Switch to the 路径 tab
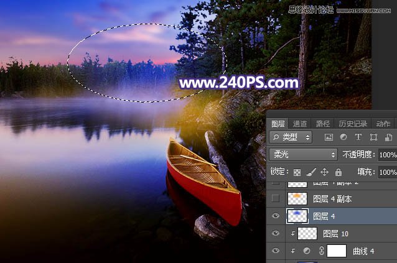This screenshot has height=263, width=397. tap(323, 124)
